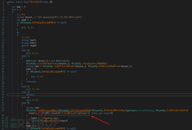The width and height of the screenshot is (192, 130).
Task: Click the IL_14E label
Action: (26, 37)
